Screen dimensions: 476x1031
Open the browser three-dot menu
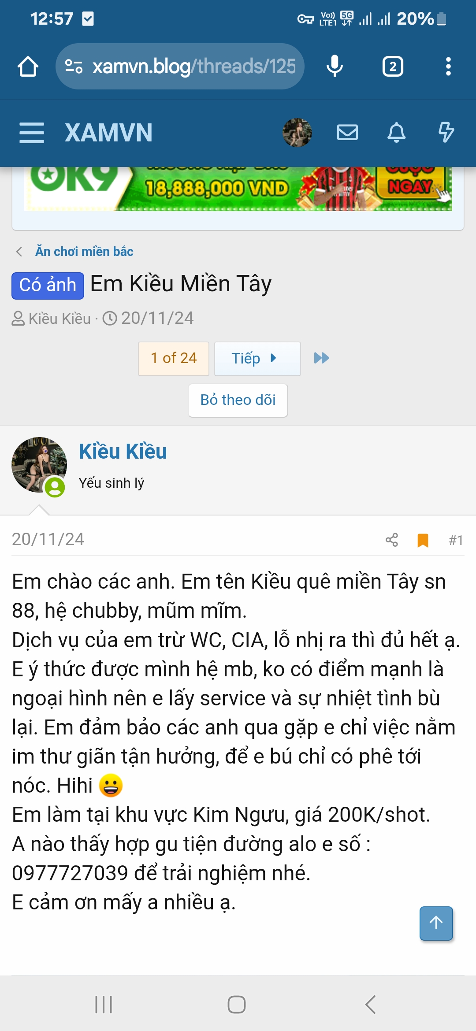[448, 67]
